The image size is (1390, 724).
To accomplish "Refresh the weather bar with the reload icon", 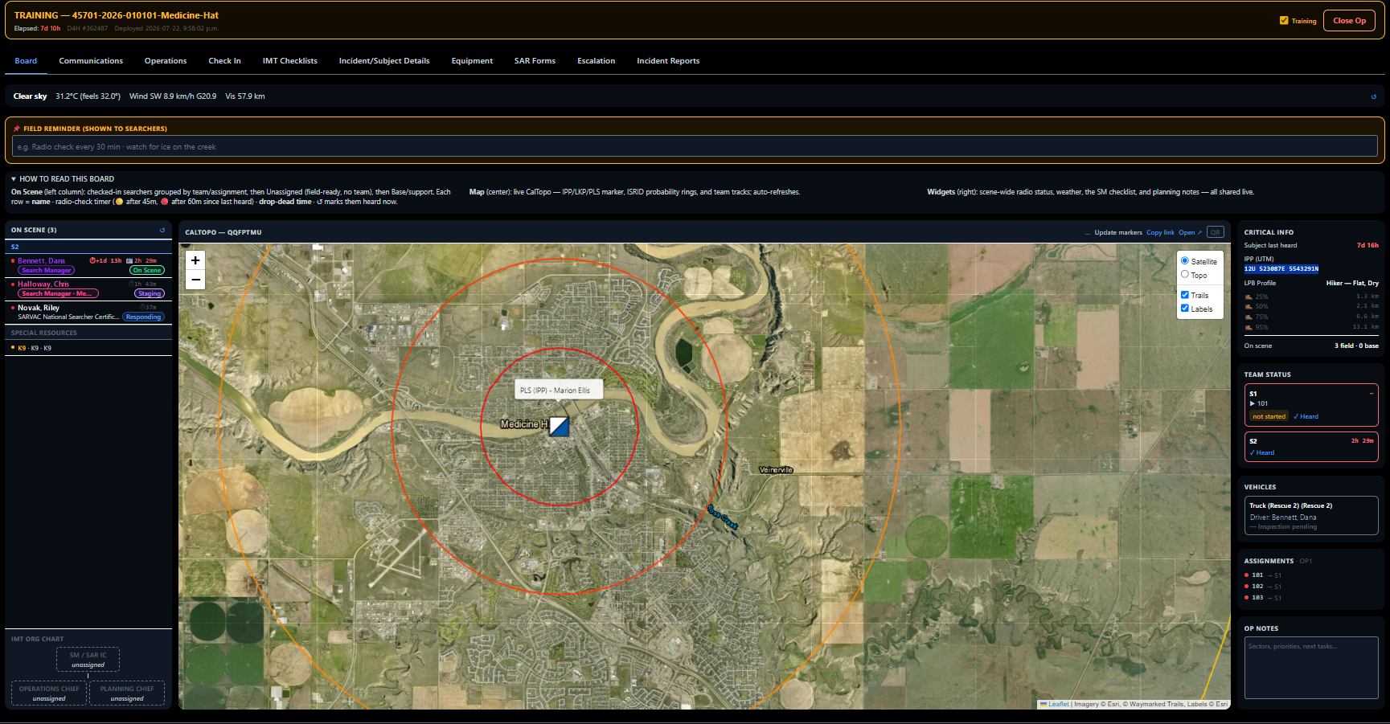I will coord(1373,96).
